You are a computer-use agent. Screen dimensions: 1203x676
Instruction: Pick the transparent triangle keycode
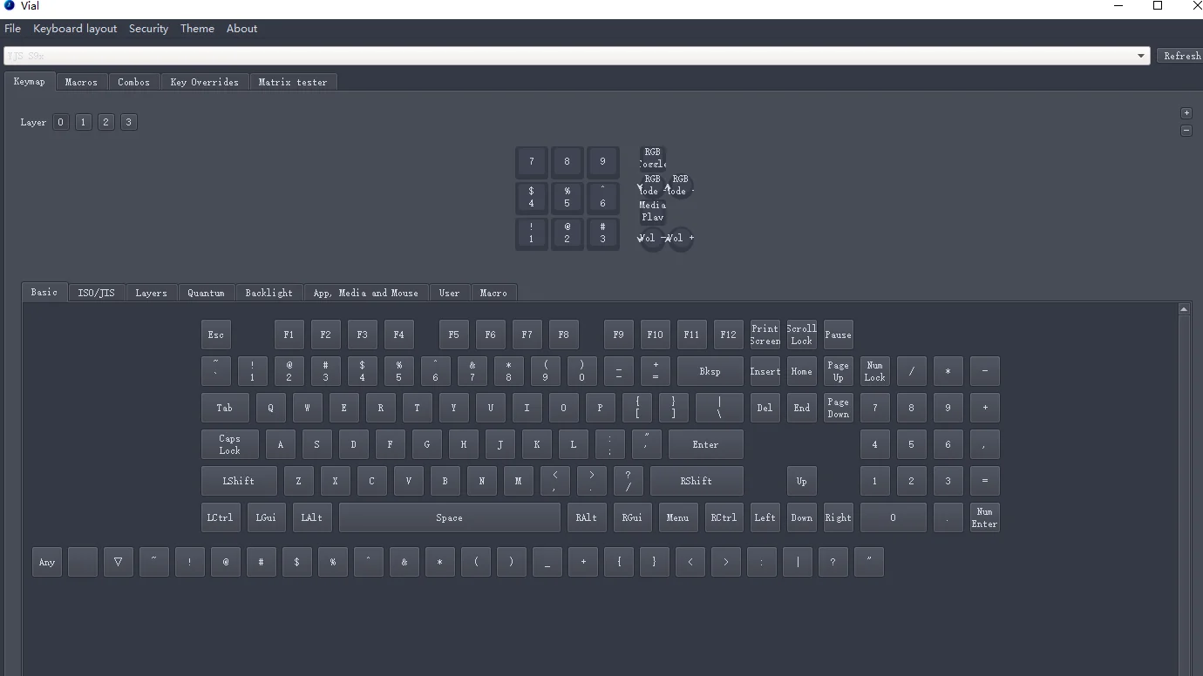click(x=118, y=562)
